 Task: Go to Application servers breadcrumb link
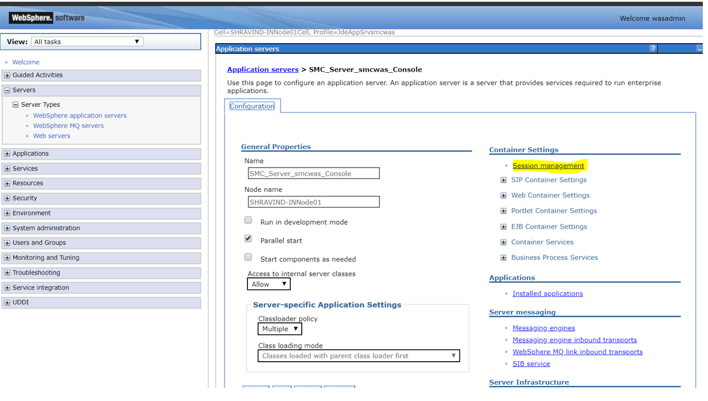click(x=263, y=69)
